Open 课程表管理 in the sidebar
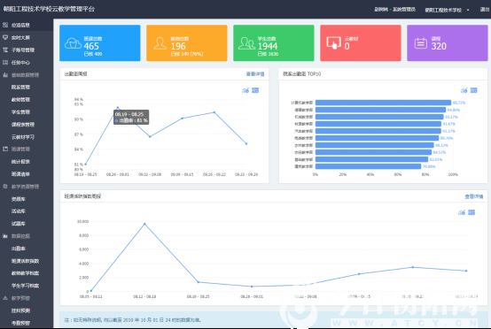Viewport: 491px width, 329px height. coord(23,125)
